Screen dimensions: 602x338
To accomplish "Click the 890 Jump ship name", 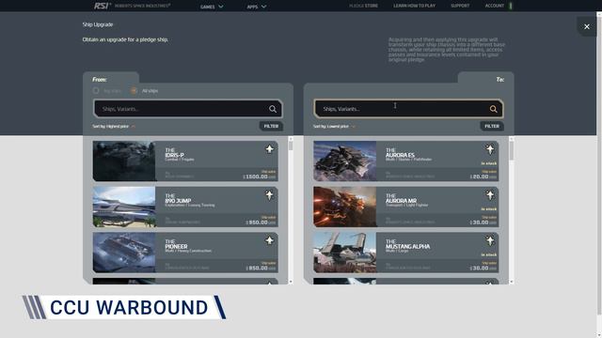I will (x=178, y=200).
